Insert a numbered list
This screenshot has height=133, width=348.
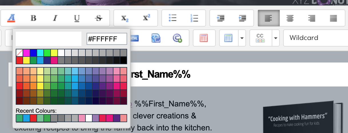coord(194,19)
